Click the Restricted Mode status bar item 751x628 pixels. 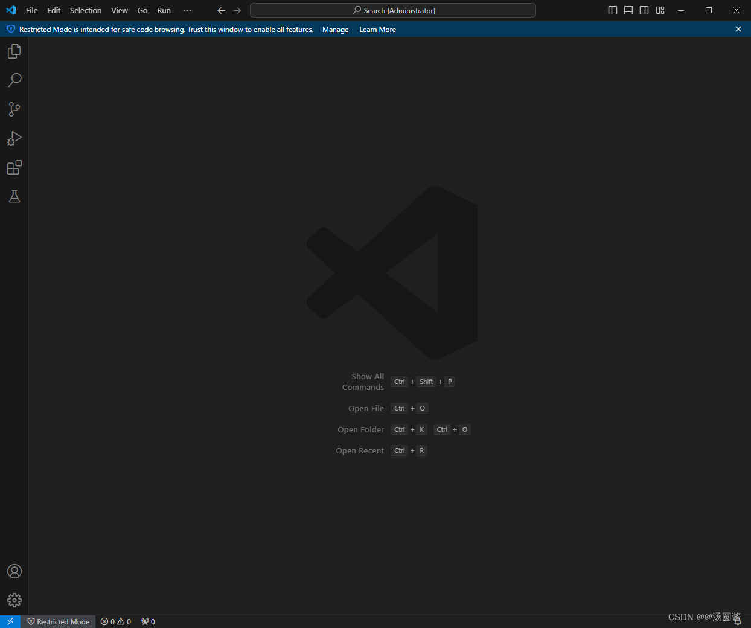coord(59,621)
